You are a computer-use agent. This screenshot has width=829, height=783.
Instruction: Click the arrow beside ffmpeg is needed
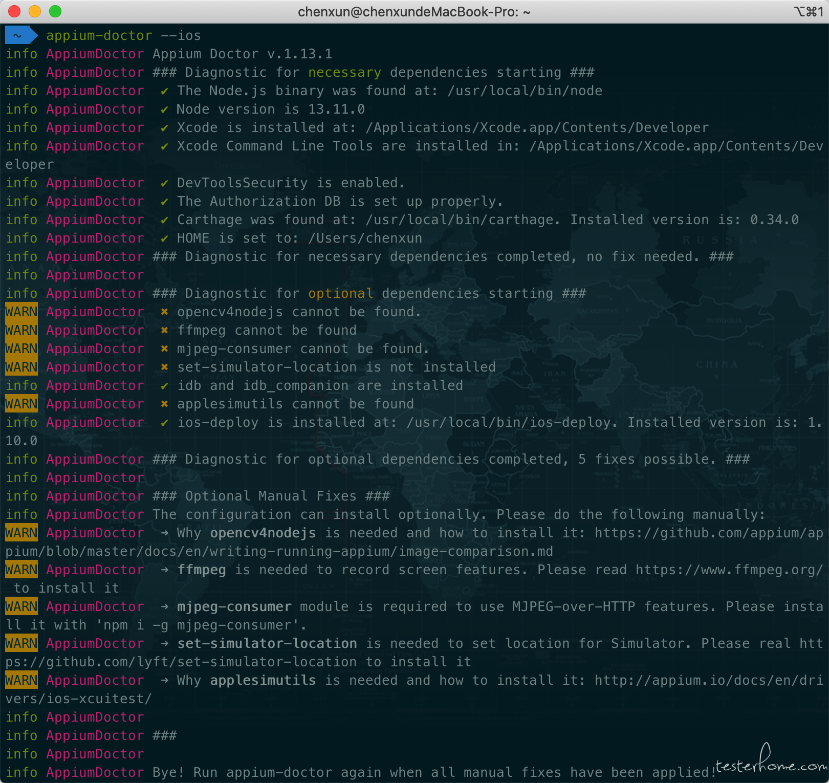164,570
